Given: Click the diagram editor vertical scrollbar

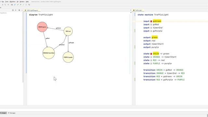Looking at the screenshot, I should pos(130,44).
